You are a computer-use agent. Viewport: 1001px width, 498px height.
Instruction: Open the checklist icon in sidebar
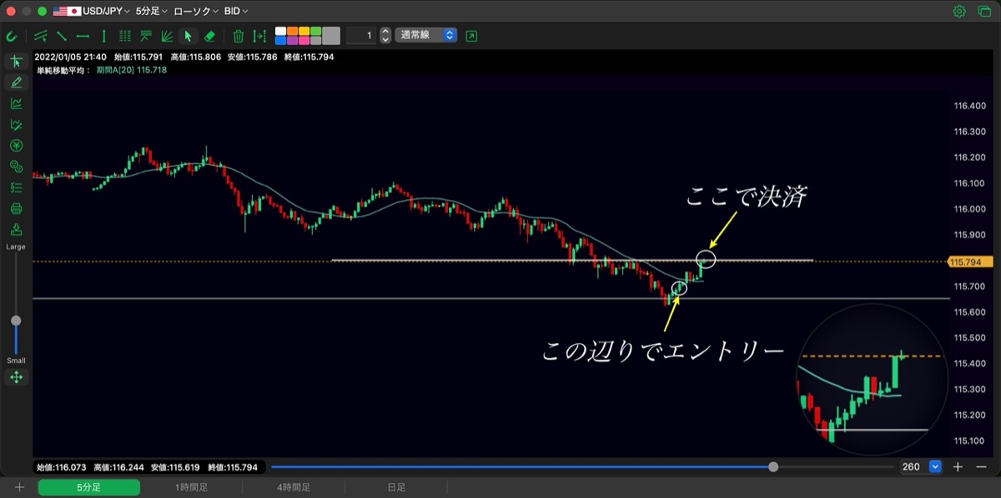pos(16,187)
